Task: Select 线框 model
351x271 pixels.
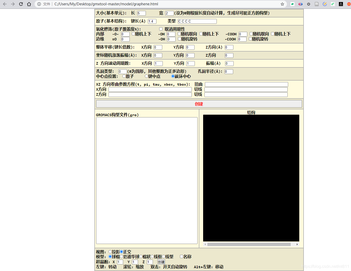Action: pyautogui.click(x=152, y=257)
